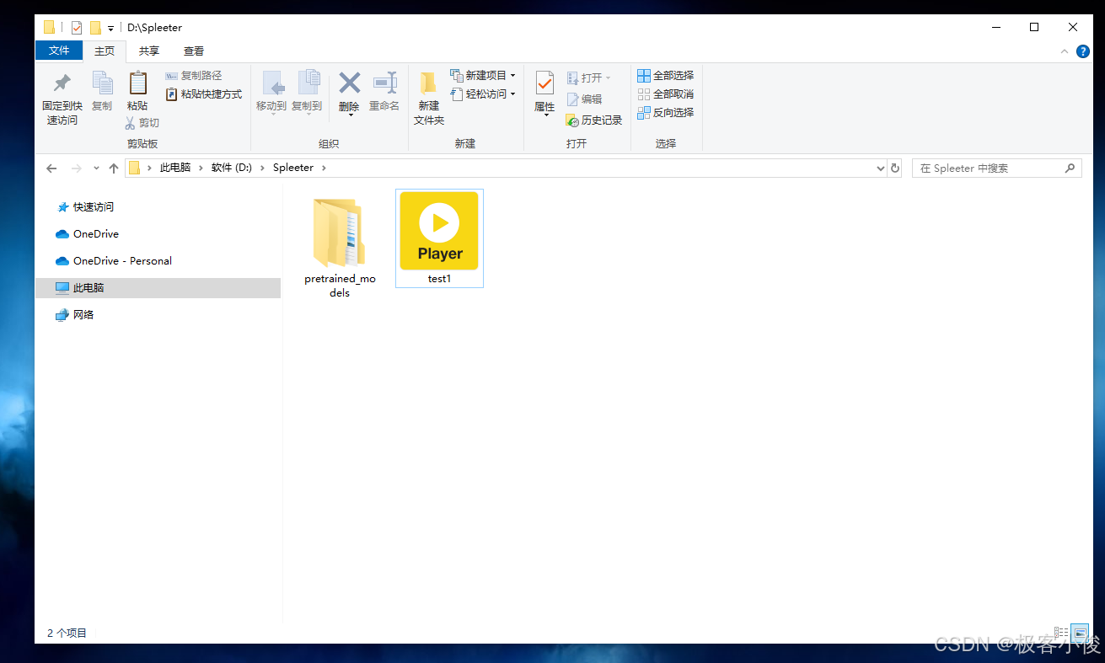
Task: Click the Properties quick access toolbar icon
Action: (77, 28)
